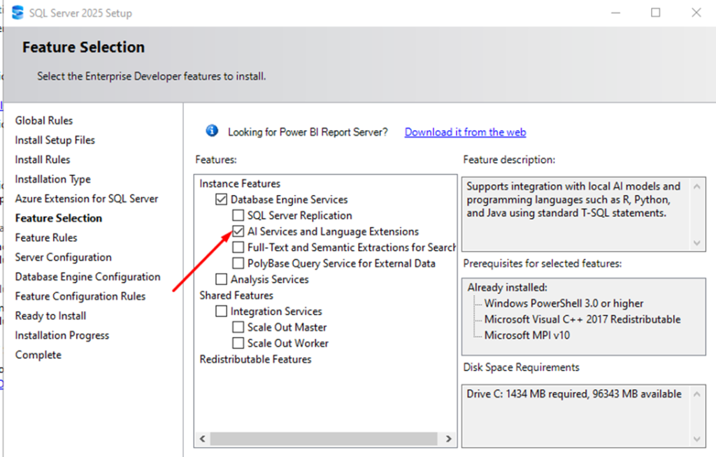Click the left arrow of the features horizontal scrollbar
This screenshot has height=457, width=716.
[x=202, y=438]
